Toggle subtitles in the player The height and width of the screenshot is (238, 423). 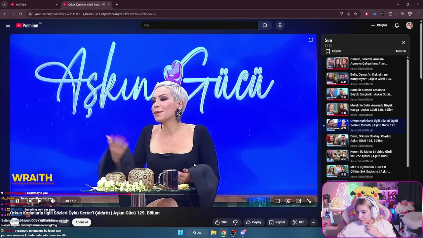coord(277,201)
